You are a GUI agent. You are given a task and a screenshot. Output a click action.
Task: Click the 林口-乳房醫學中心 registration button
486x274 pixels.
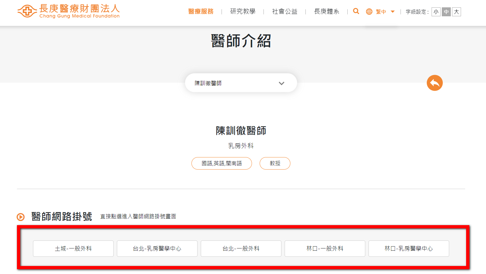409,248
